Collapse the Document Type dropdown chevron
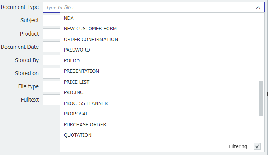The height and width of the screenshot is (155, 268). [x=258, y=7]
